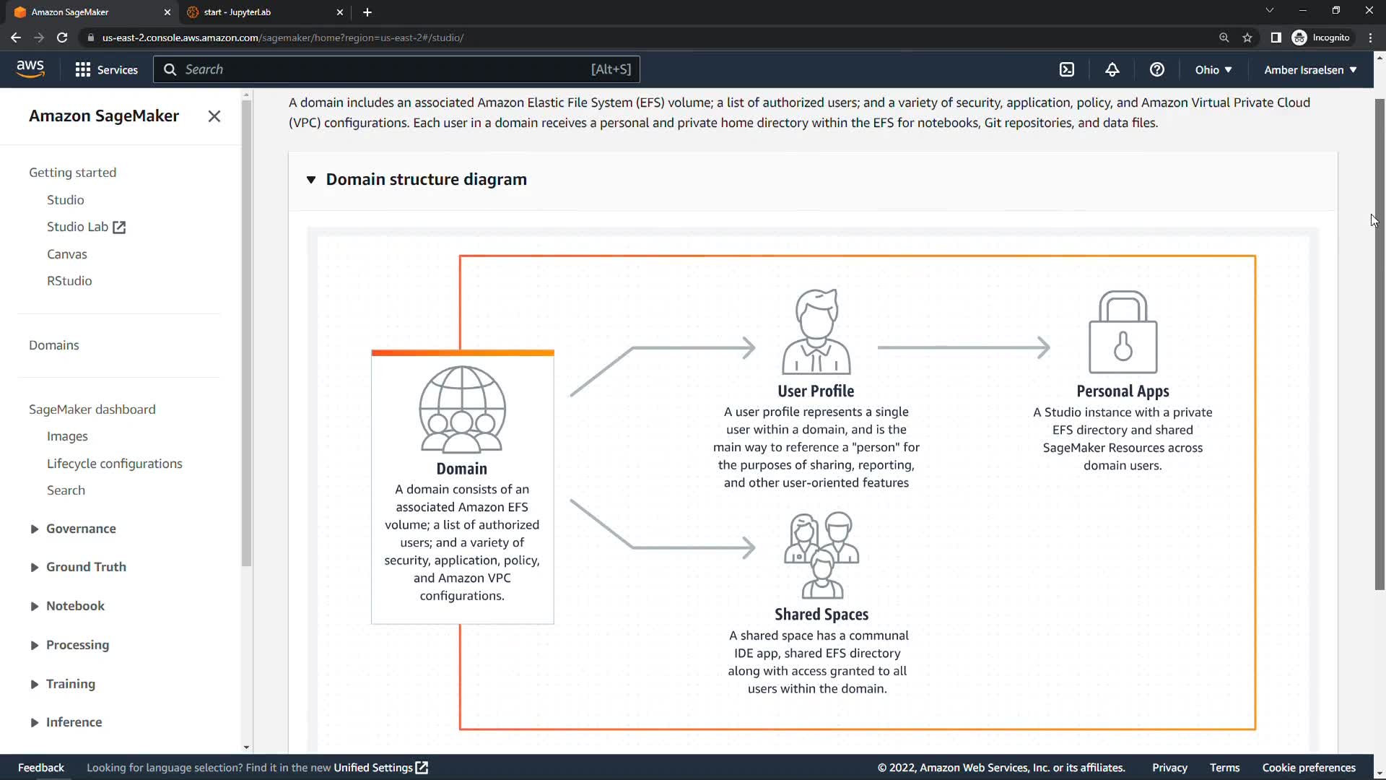This screenshot has height=780, width=1386.
Task: Click the help question mark icon
Action: pyautogui.click(x=1156, y=69)
